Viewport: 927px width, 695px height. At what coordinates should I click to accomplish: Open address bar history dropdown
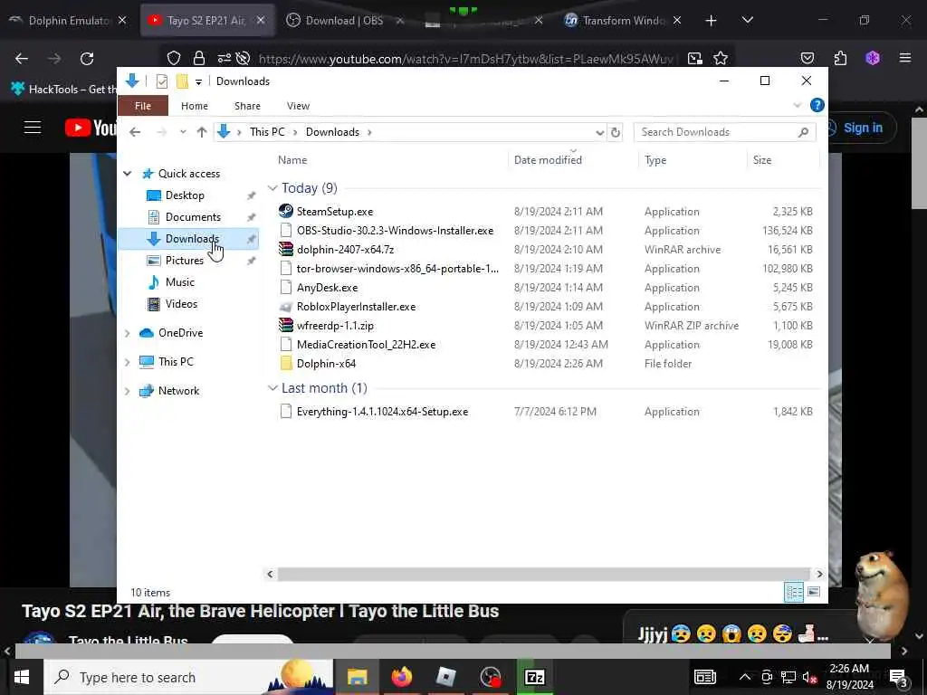click(599, 132)
